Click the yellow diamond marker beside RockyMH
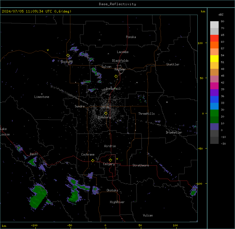The width and height of the screenshot is (235, 229). (x=68, y=55)
